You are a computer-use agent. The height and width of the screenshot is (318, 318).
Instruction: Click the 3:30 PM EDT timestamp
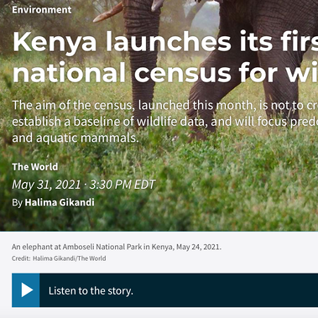pos(123,185)
